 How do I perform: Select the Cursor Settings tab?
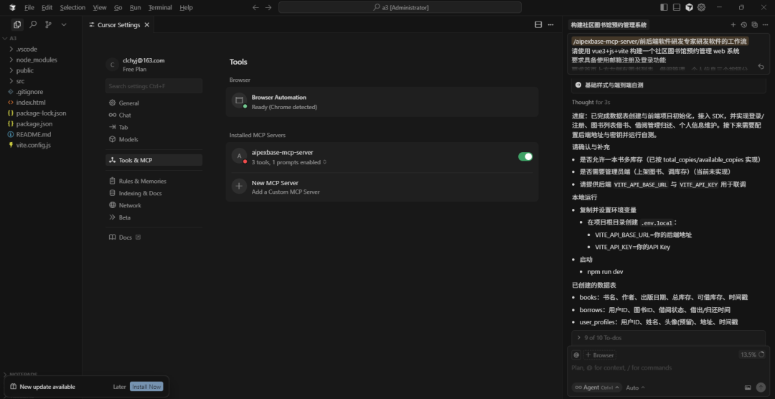pos(119,24)
